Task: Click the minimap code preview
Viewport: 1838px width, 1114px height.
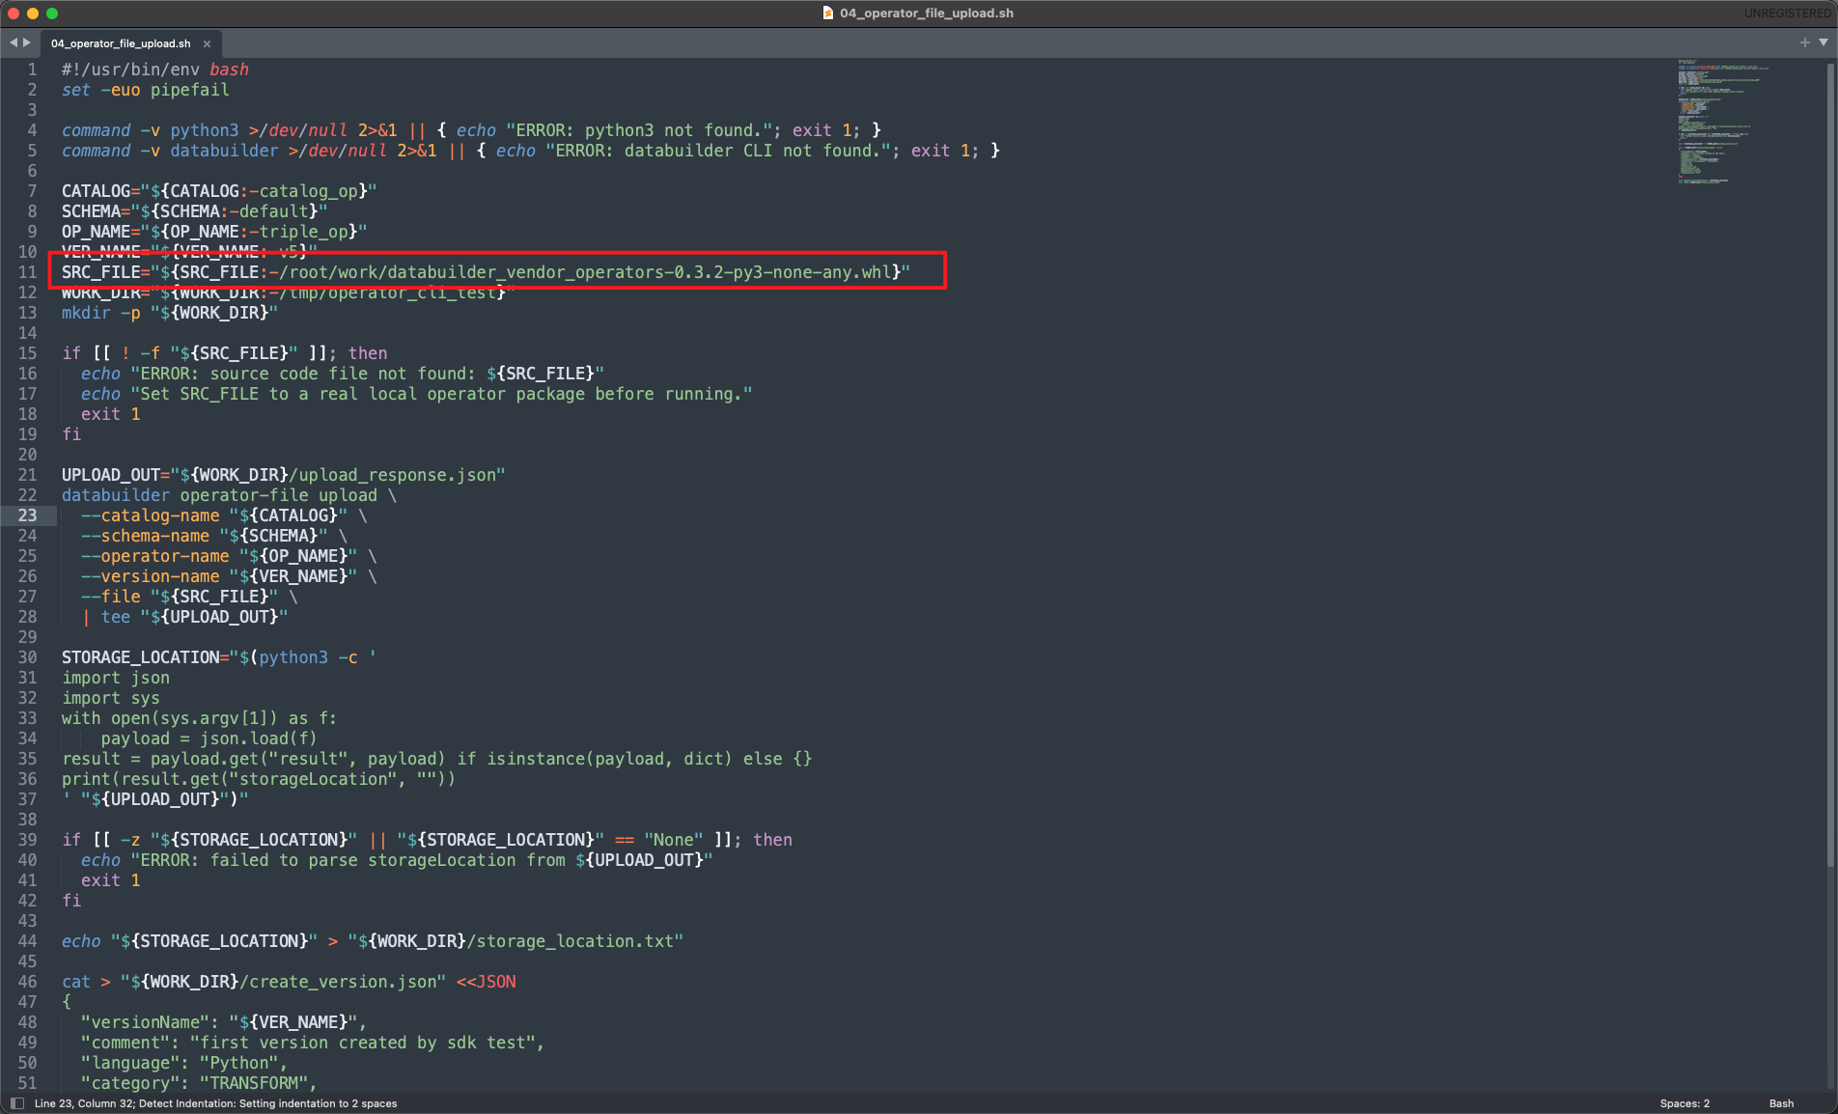Action: [x=1723, y=122]
